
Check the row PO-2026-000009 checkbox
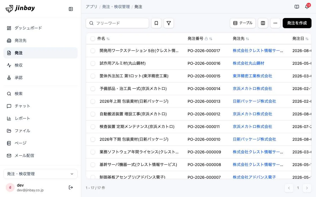tap(93, 152)
